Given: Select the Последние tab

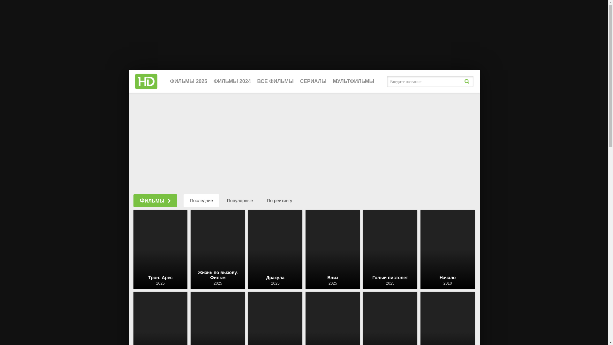Looking at the screenshot, I should (201, 201).
